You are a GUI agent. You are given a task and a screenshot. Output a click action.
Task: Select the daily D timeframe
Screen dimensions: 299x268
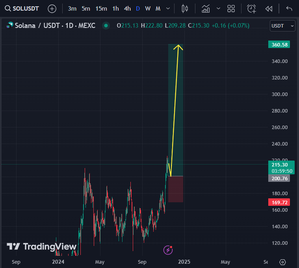coord(138,9)
